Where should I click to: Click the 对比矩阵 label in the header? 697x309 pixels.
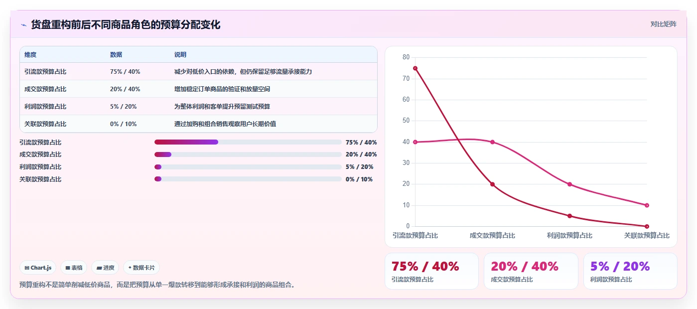[x=663, y=24]
